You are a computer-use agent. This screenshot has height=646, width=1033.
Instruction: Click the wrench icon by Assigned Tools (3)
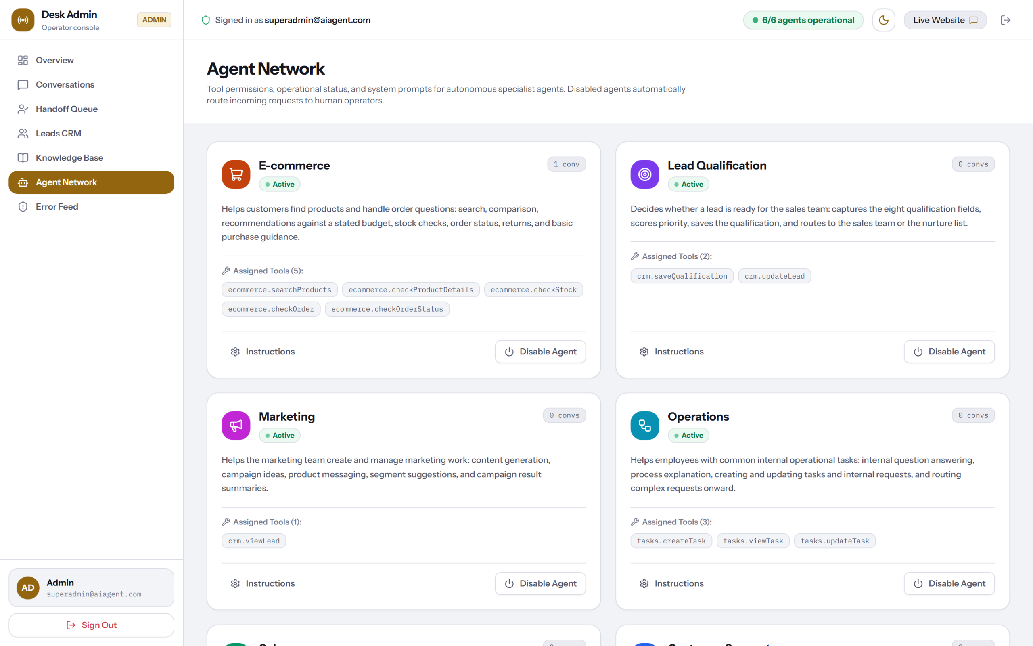635,522
